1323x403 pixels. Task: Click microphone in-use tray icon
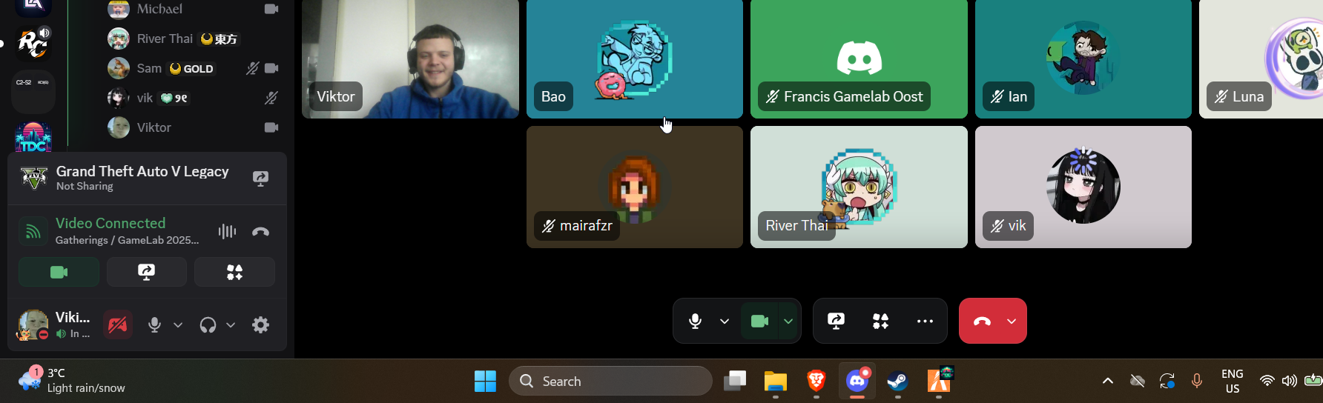point(1197,381)
